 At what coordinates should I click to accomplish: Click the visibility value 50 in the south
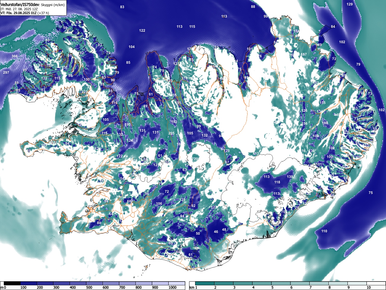(x=198, y=234)
